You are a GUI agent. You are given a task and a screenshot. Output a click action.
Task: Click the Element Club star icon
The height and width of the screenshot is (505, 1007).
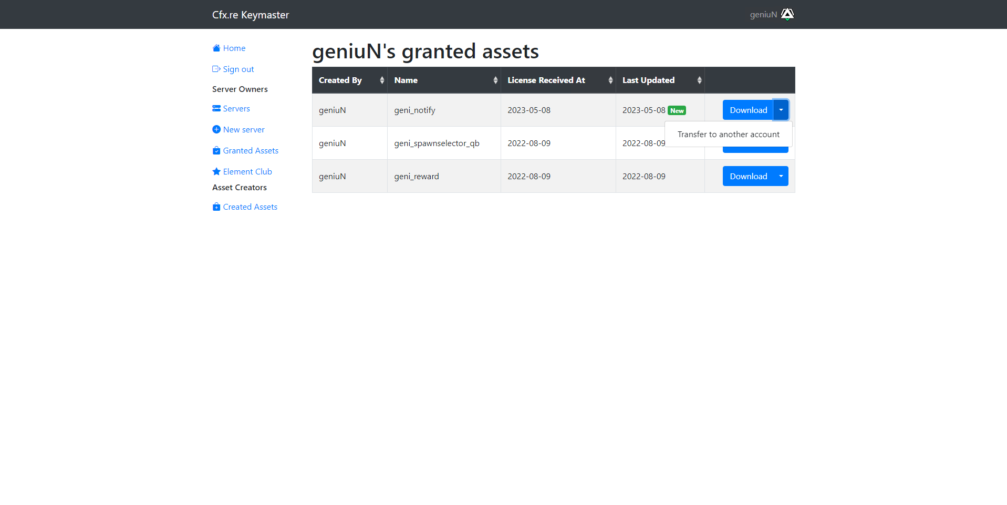[216, 172]
